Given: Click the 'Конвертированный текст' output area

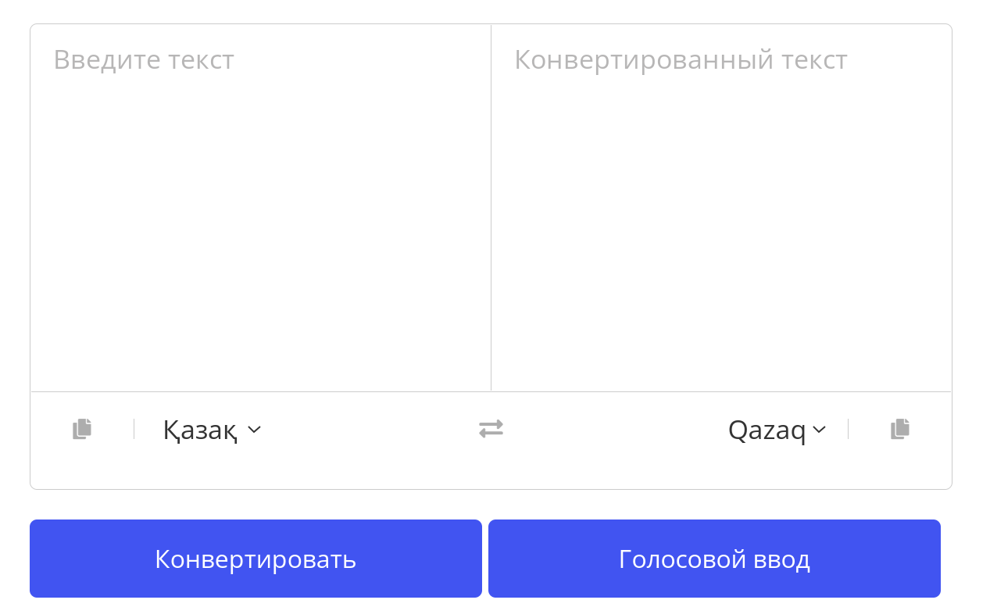Looking at the screenshot, I should (721, 208).
